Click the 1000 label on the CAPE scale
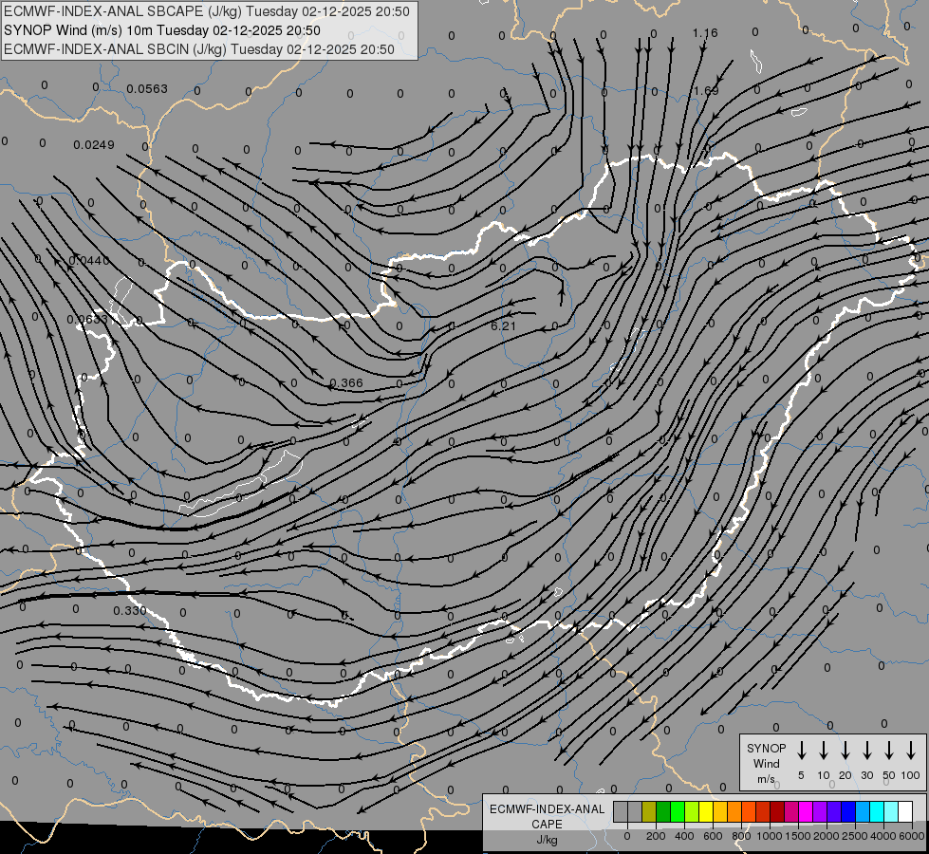 tap(770, 836)
